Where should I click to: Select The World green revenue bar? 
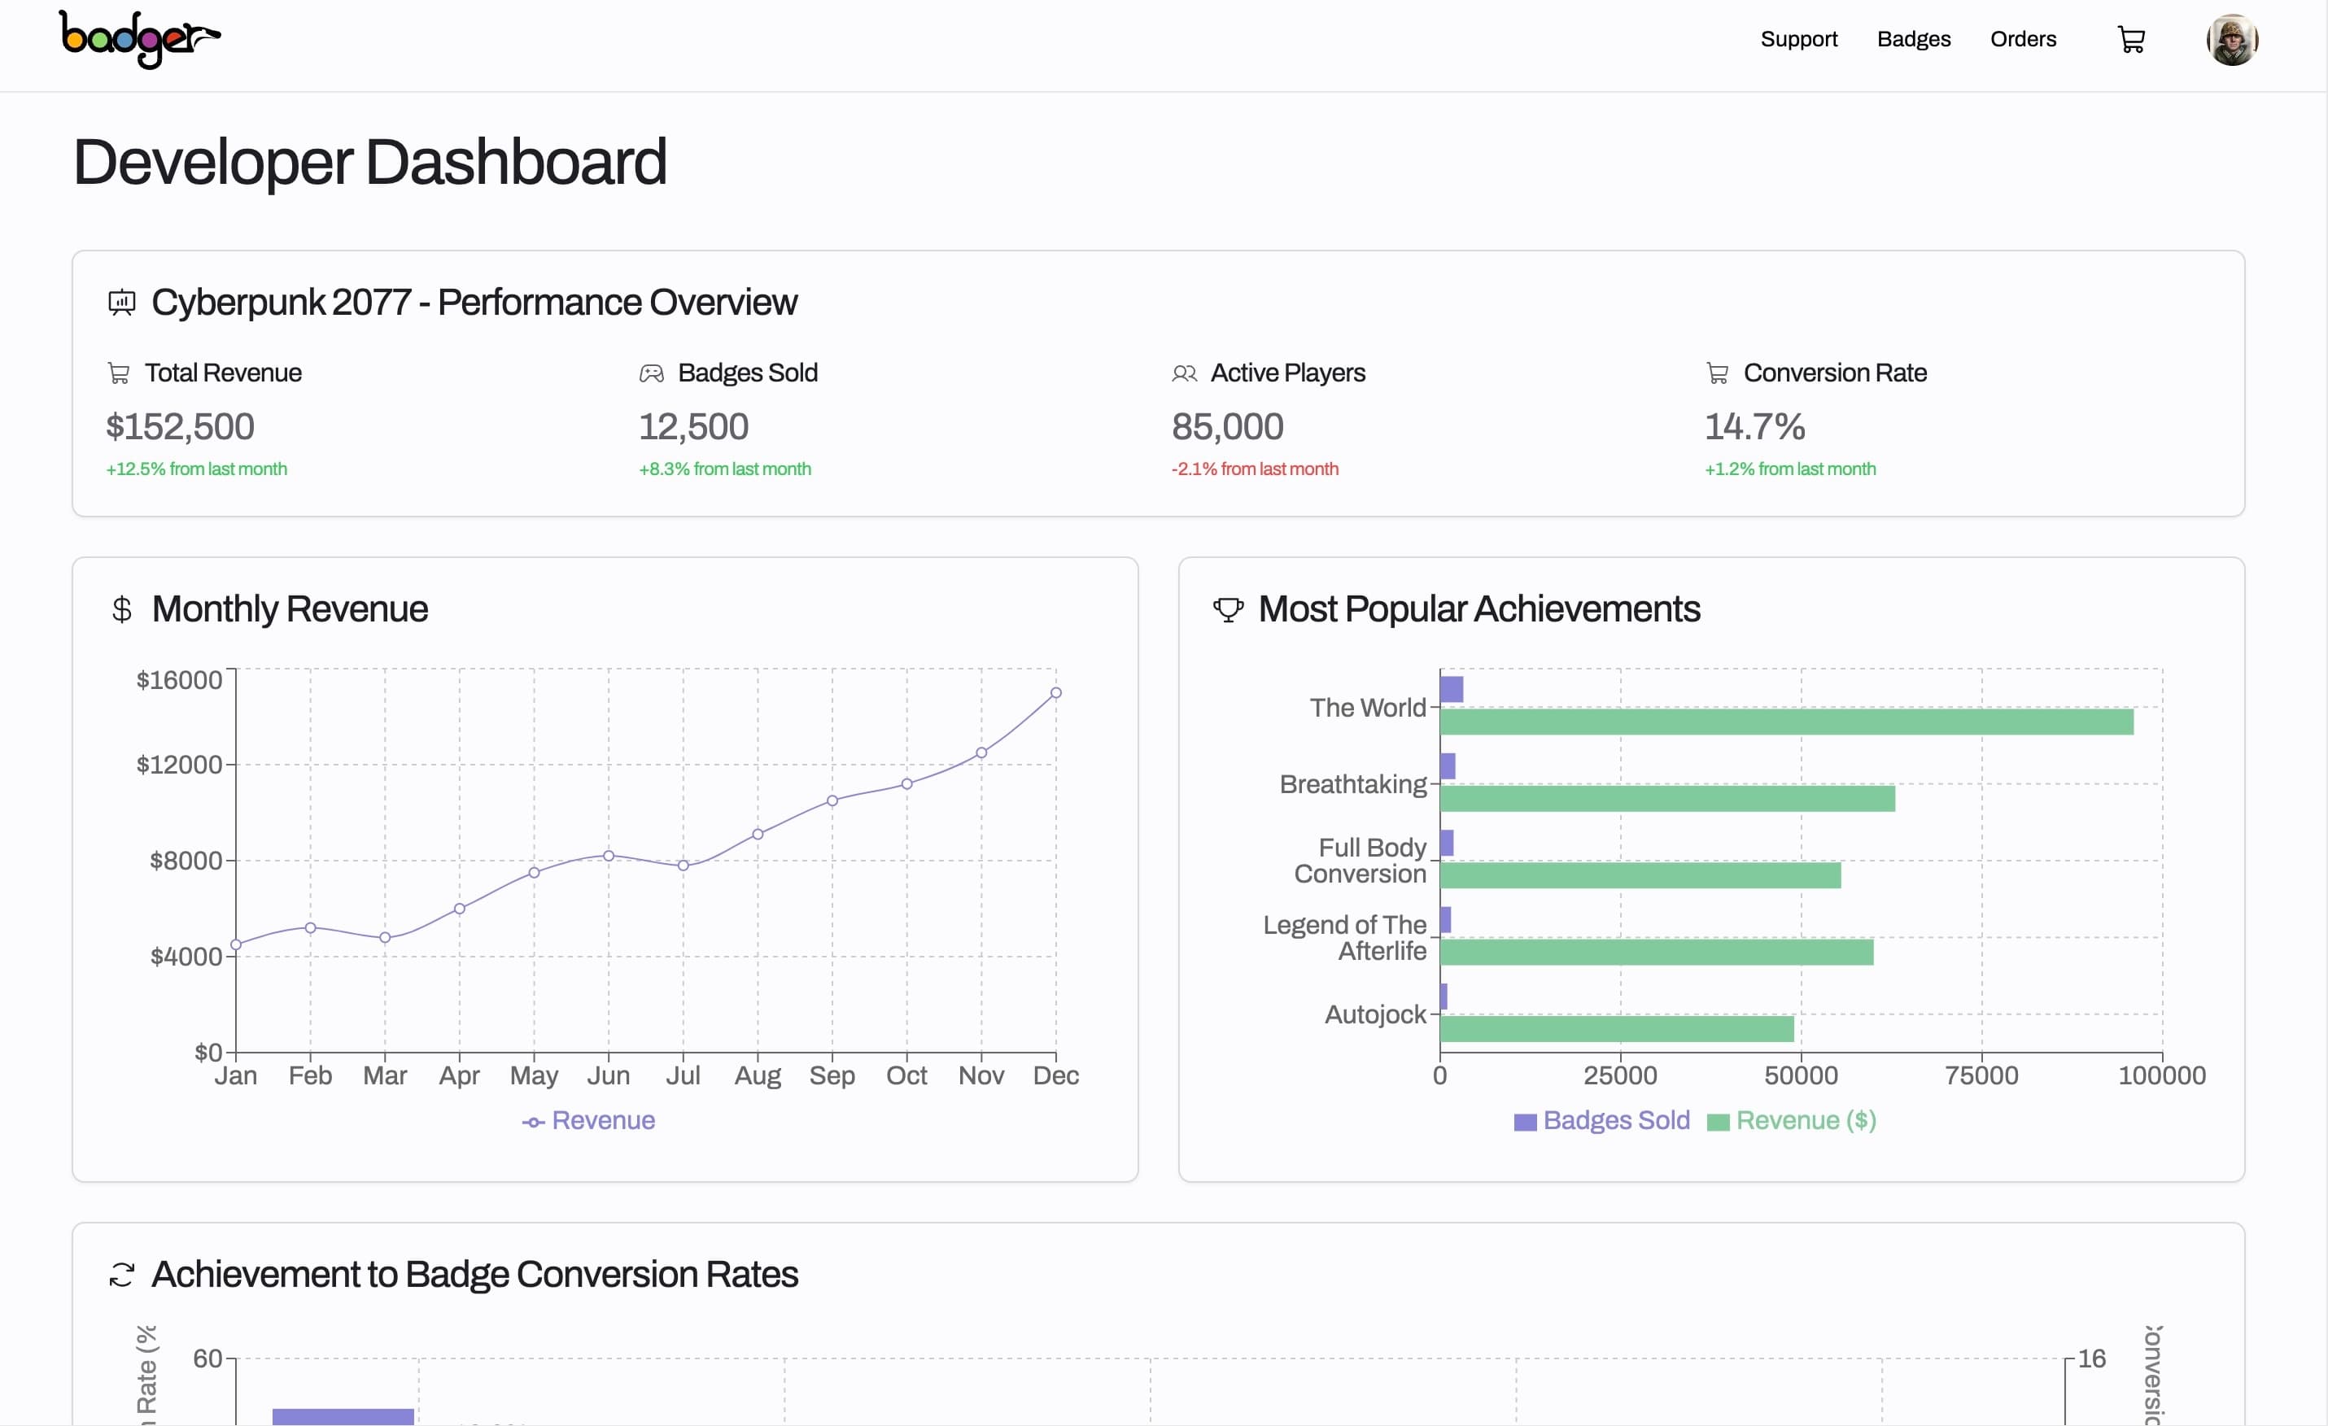[1786, 722]
